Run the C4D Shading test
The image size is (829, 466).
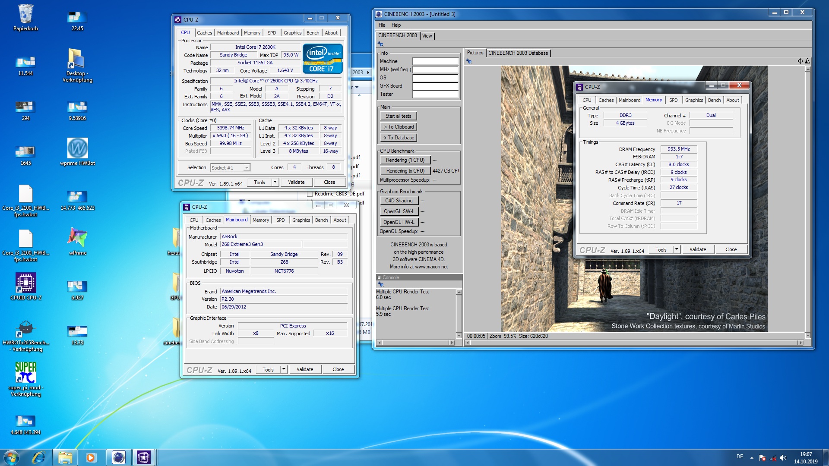point(399,201)
